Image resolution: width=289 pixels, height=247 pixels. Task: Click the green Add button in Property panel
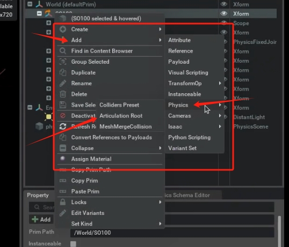[41, 220]
